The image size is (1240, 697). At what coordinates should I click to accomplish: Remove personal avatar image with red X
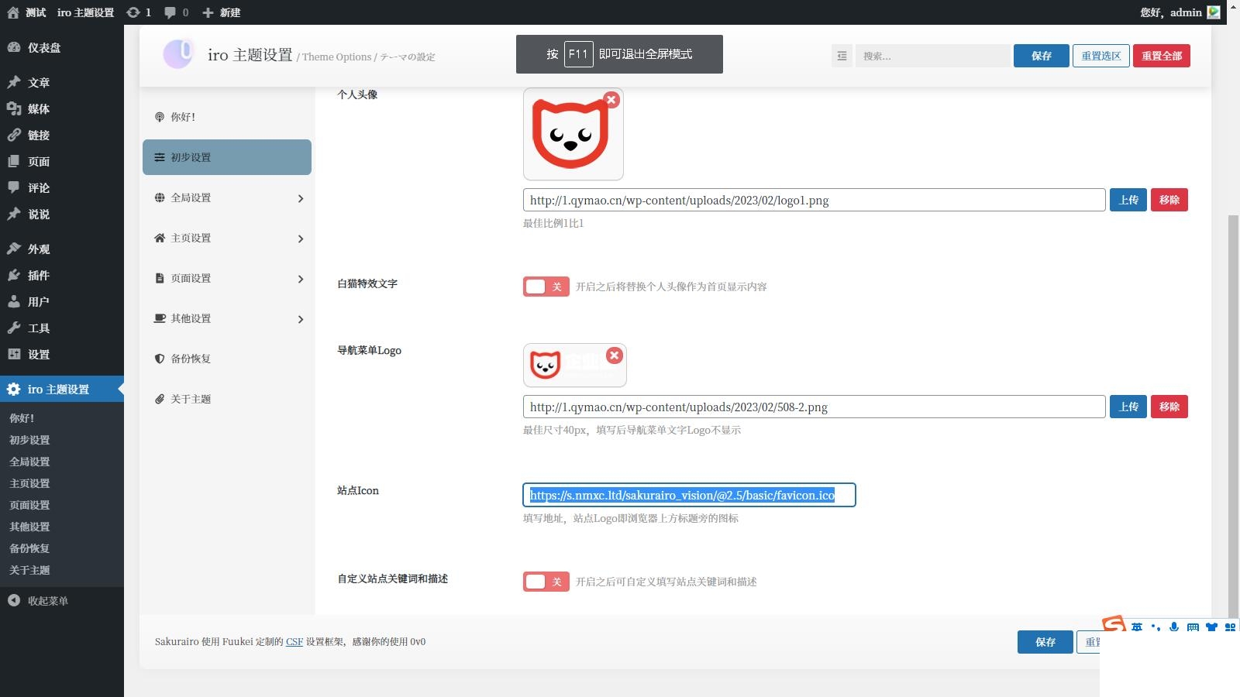click(611, 100)
